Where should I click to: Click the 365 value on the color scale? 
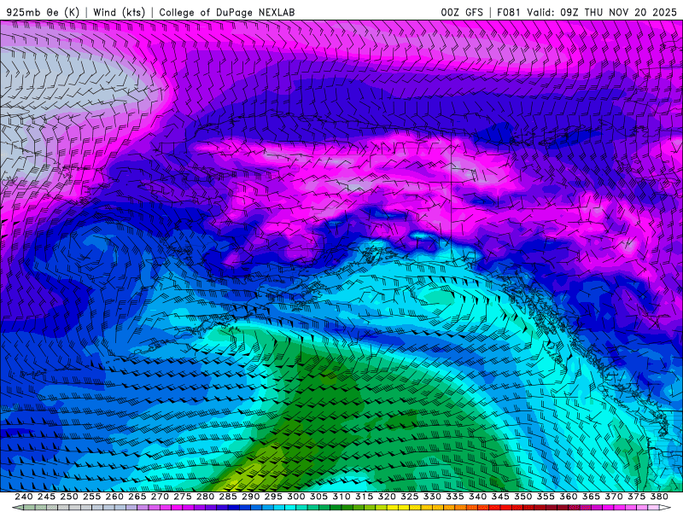591,497
